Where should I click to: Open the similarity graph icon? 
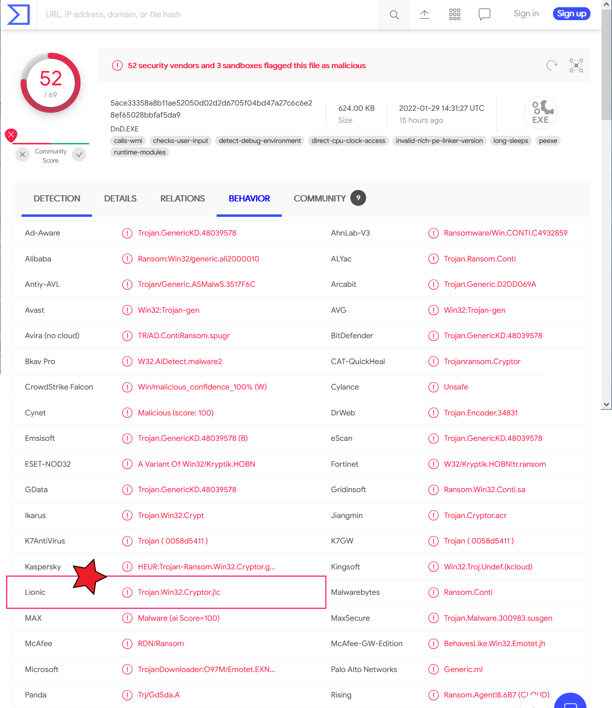point(576,65)
